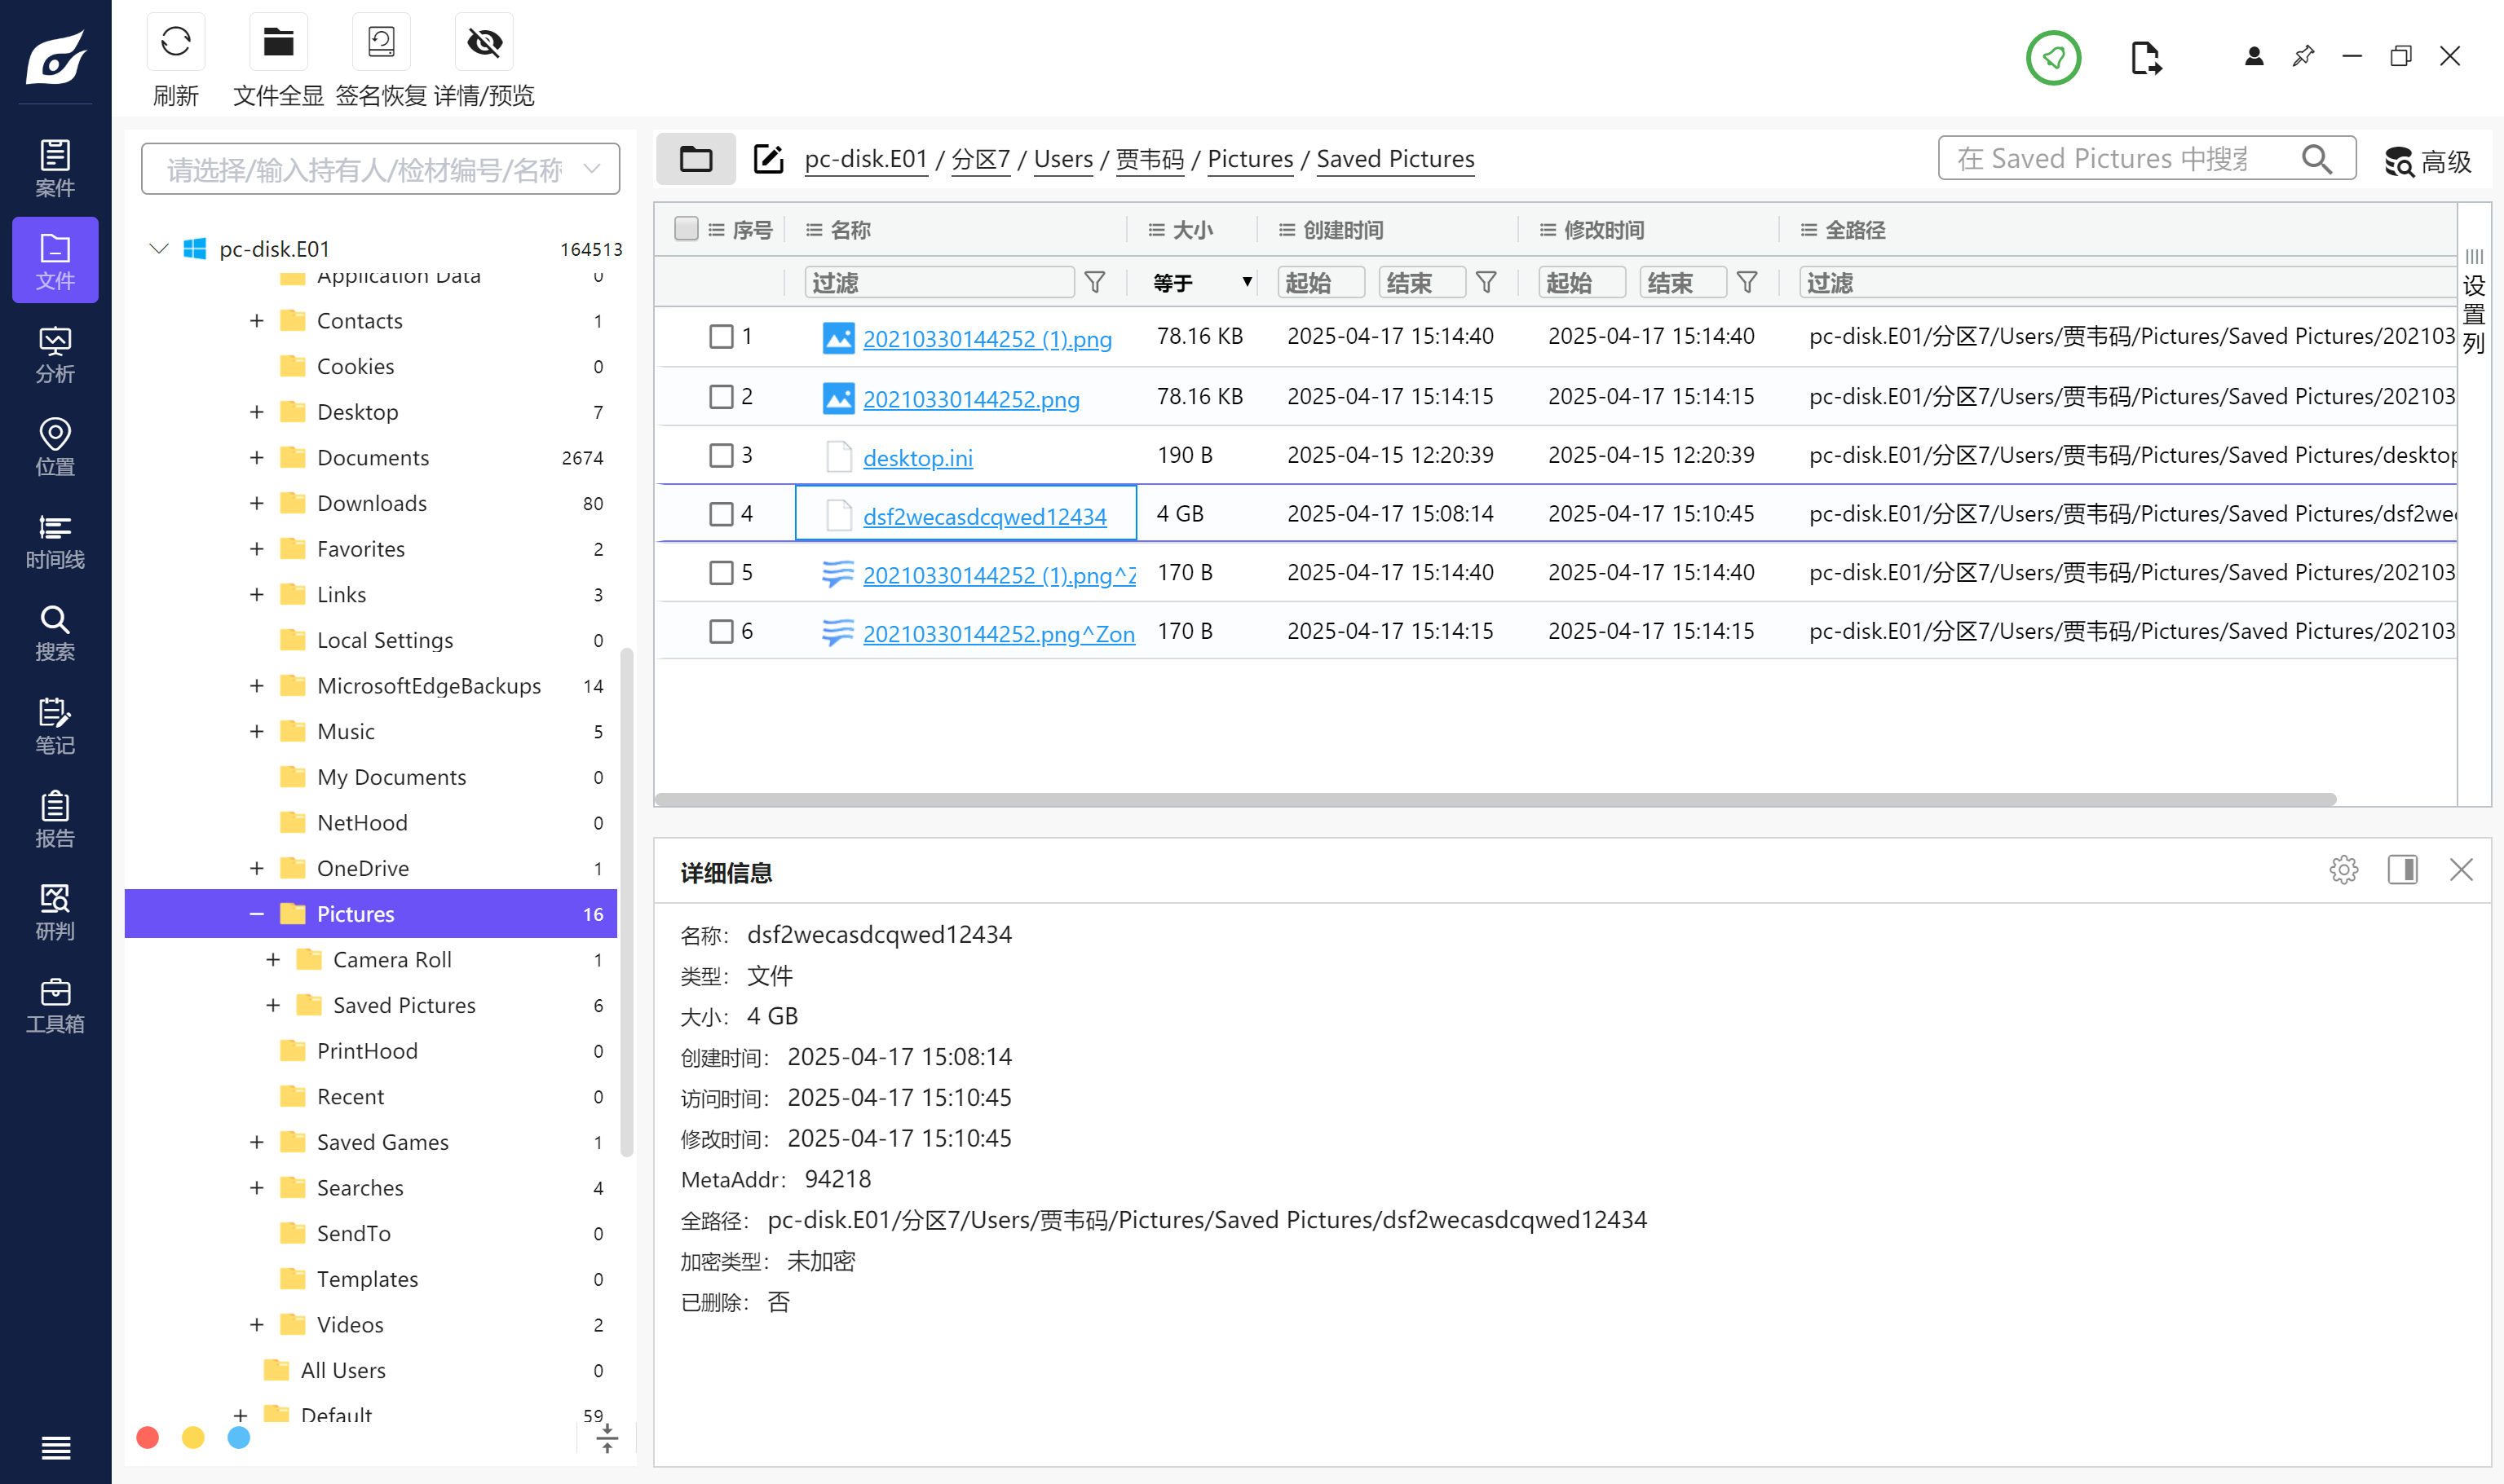Collapse the Pictures folder
Viewport: 2504px width, 1484px height.
pos(256,913)
